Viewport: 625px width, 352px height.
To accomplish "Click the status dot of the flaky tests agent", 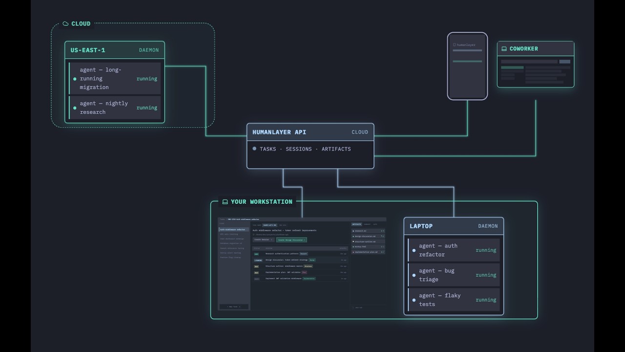I will [x=414, y=300].
